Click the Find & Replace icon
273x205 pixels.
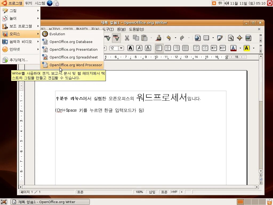pos(231,38)
